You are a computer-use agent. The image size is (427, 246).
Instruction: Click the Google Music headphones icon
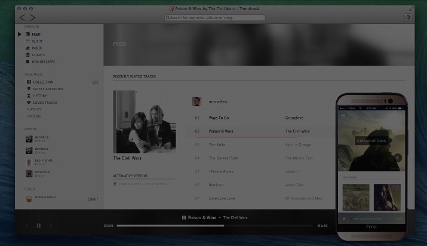coord(29,199)
